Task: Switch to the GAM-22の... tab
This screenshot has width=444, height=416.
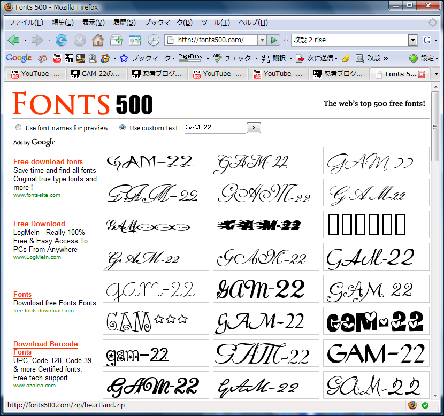Action: pyautogui.click(x=96, y=74)
